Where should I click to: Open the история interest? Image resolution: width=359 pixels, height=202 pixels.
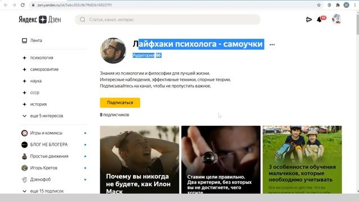(39, 104)
